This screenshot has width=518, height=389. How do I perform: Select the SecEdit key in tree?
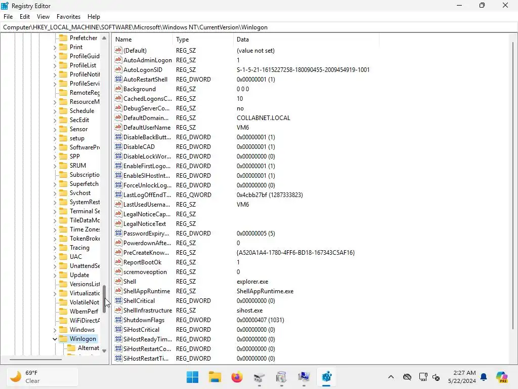tap(79, 120)
